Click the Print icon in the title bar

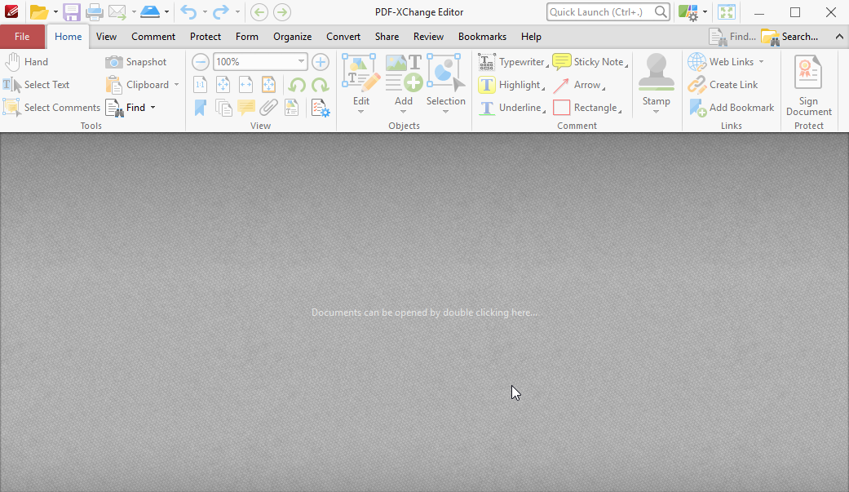point(95,12)
